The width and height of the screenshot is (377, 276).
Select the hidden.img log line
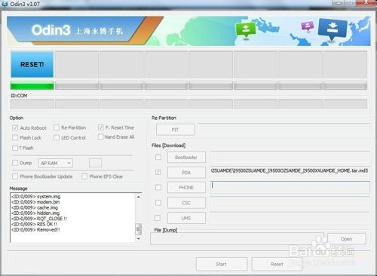(35, 213)
